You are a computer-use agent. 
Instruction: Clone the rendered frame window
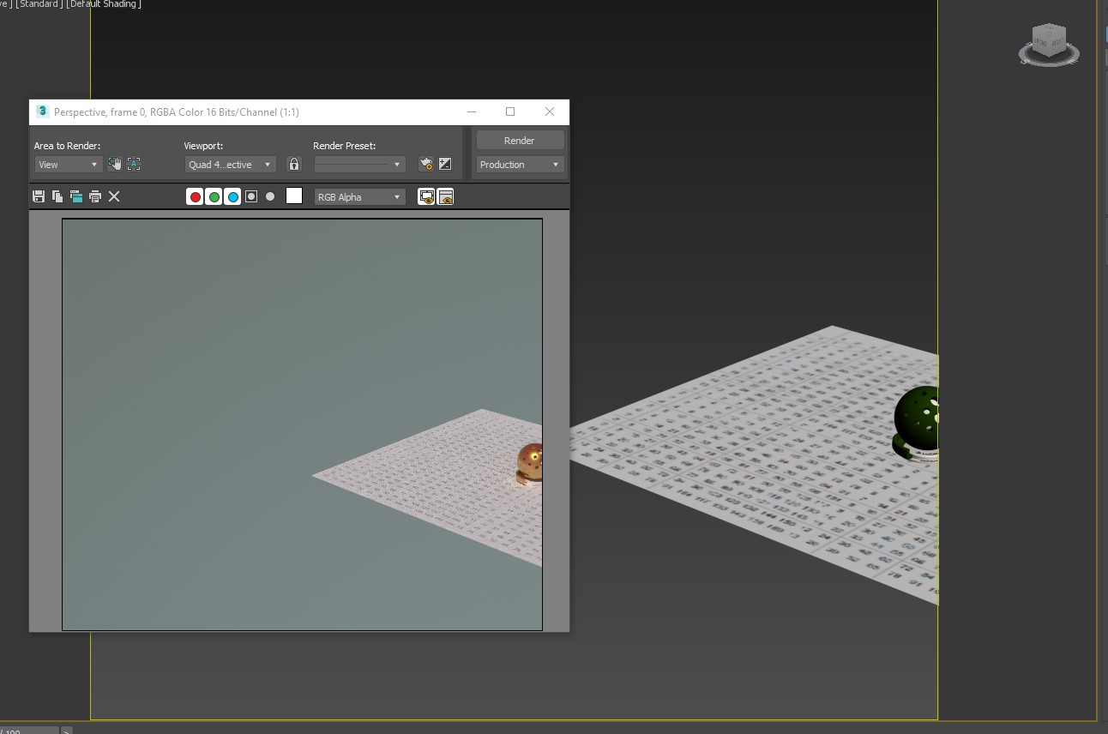coord(76,196)
